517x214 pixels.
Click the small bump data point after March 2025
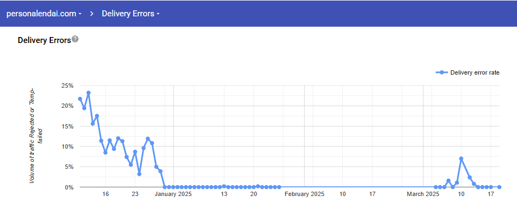point(448,180)
